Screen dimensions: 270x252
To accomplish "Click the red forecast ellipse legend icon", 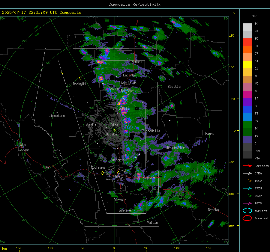I will click(x=247, y=218).
